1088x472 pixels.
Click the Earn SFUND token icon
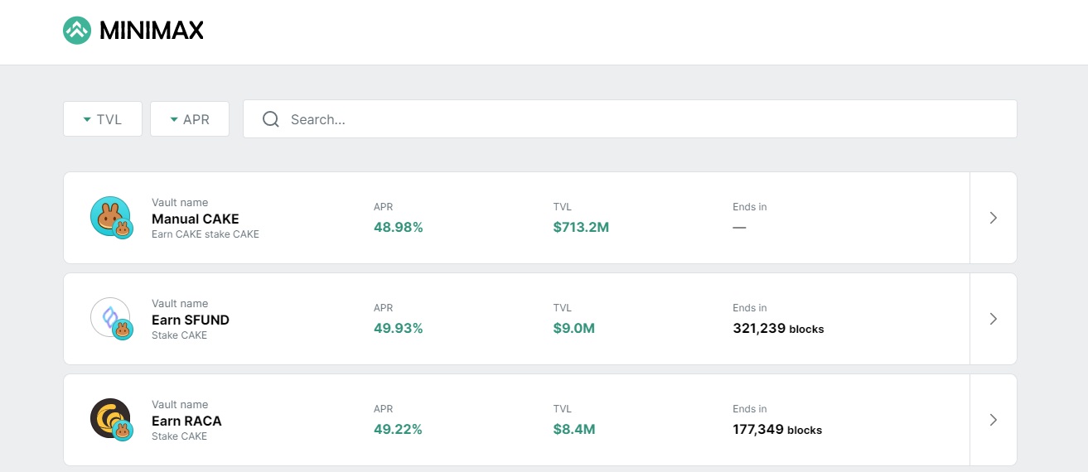(x=111, y=319)
